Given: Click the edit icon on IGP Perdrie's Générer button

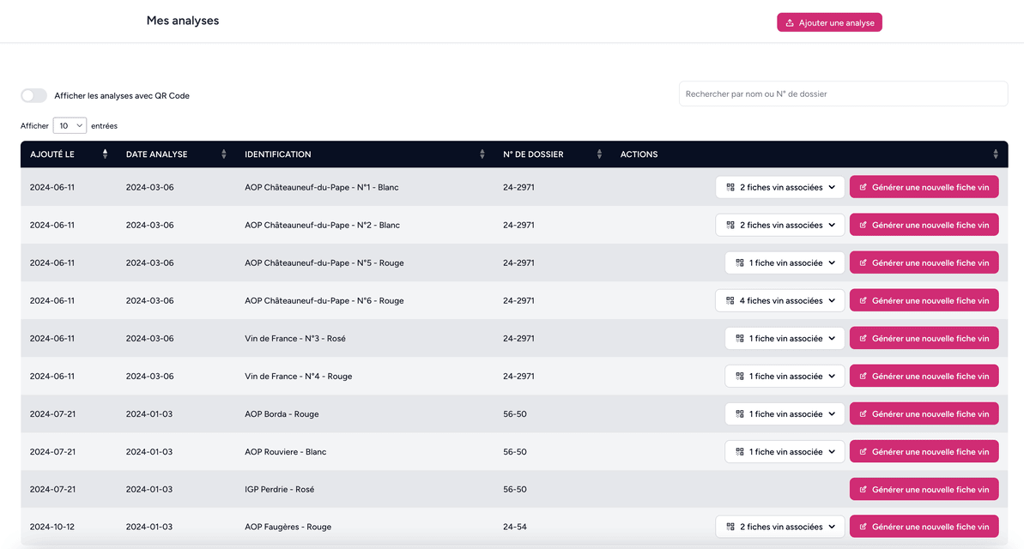Looking at the screenshot, I should (x=862, y=489).
